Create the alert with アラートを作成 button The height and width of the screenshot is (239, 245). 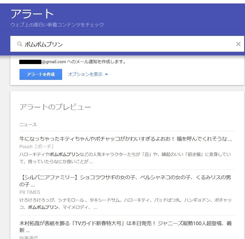pos(41,74)
